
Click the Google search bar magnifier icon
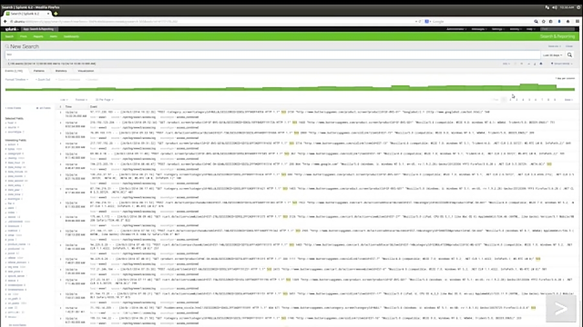[536, 21]
